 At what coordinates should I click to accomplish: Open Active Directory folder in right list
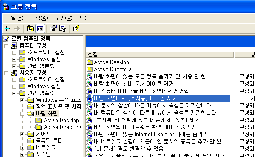tap(113, 69)
